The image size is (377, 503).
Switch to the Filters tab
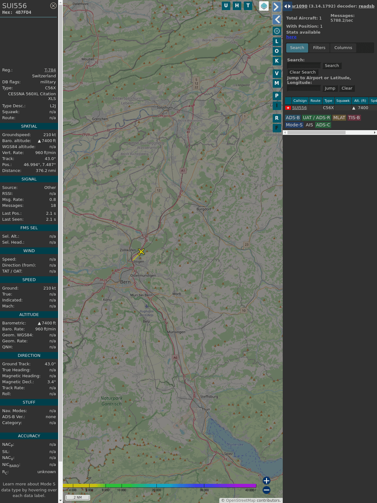319,48
